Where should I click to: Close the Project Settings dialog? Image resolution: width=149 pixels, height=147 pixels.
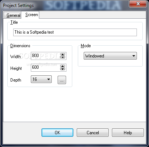click(138, 4)
